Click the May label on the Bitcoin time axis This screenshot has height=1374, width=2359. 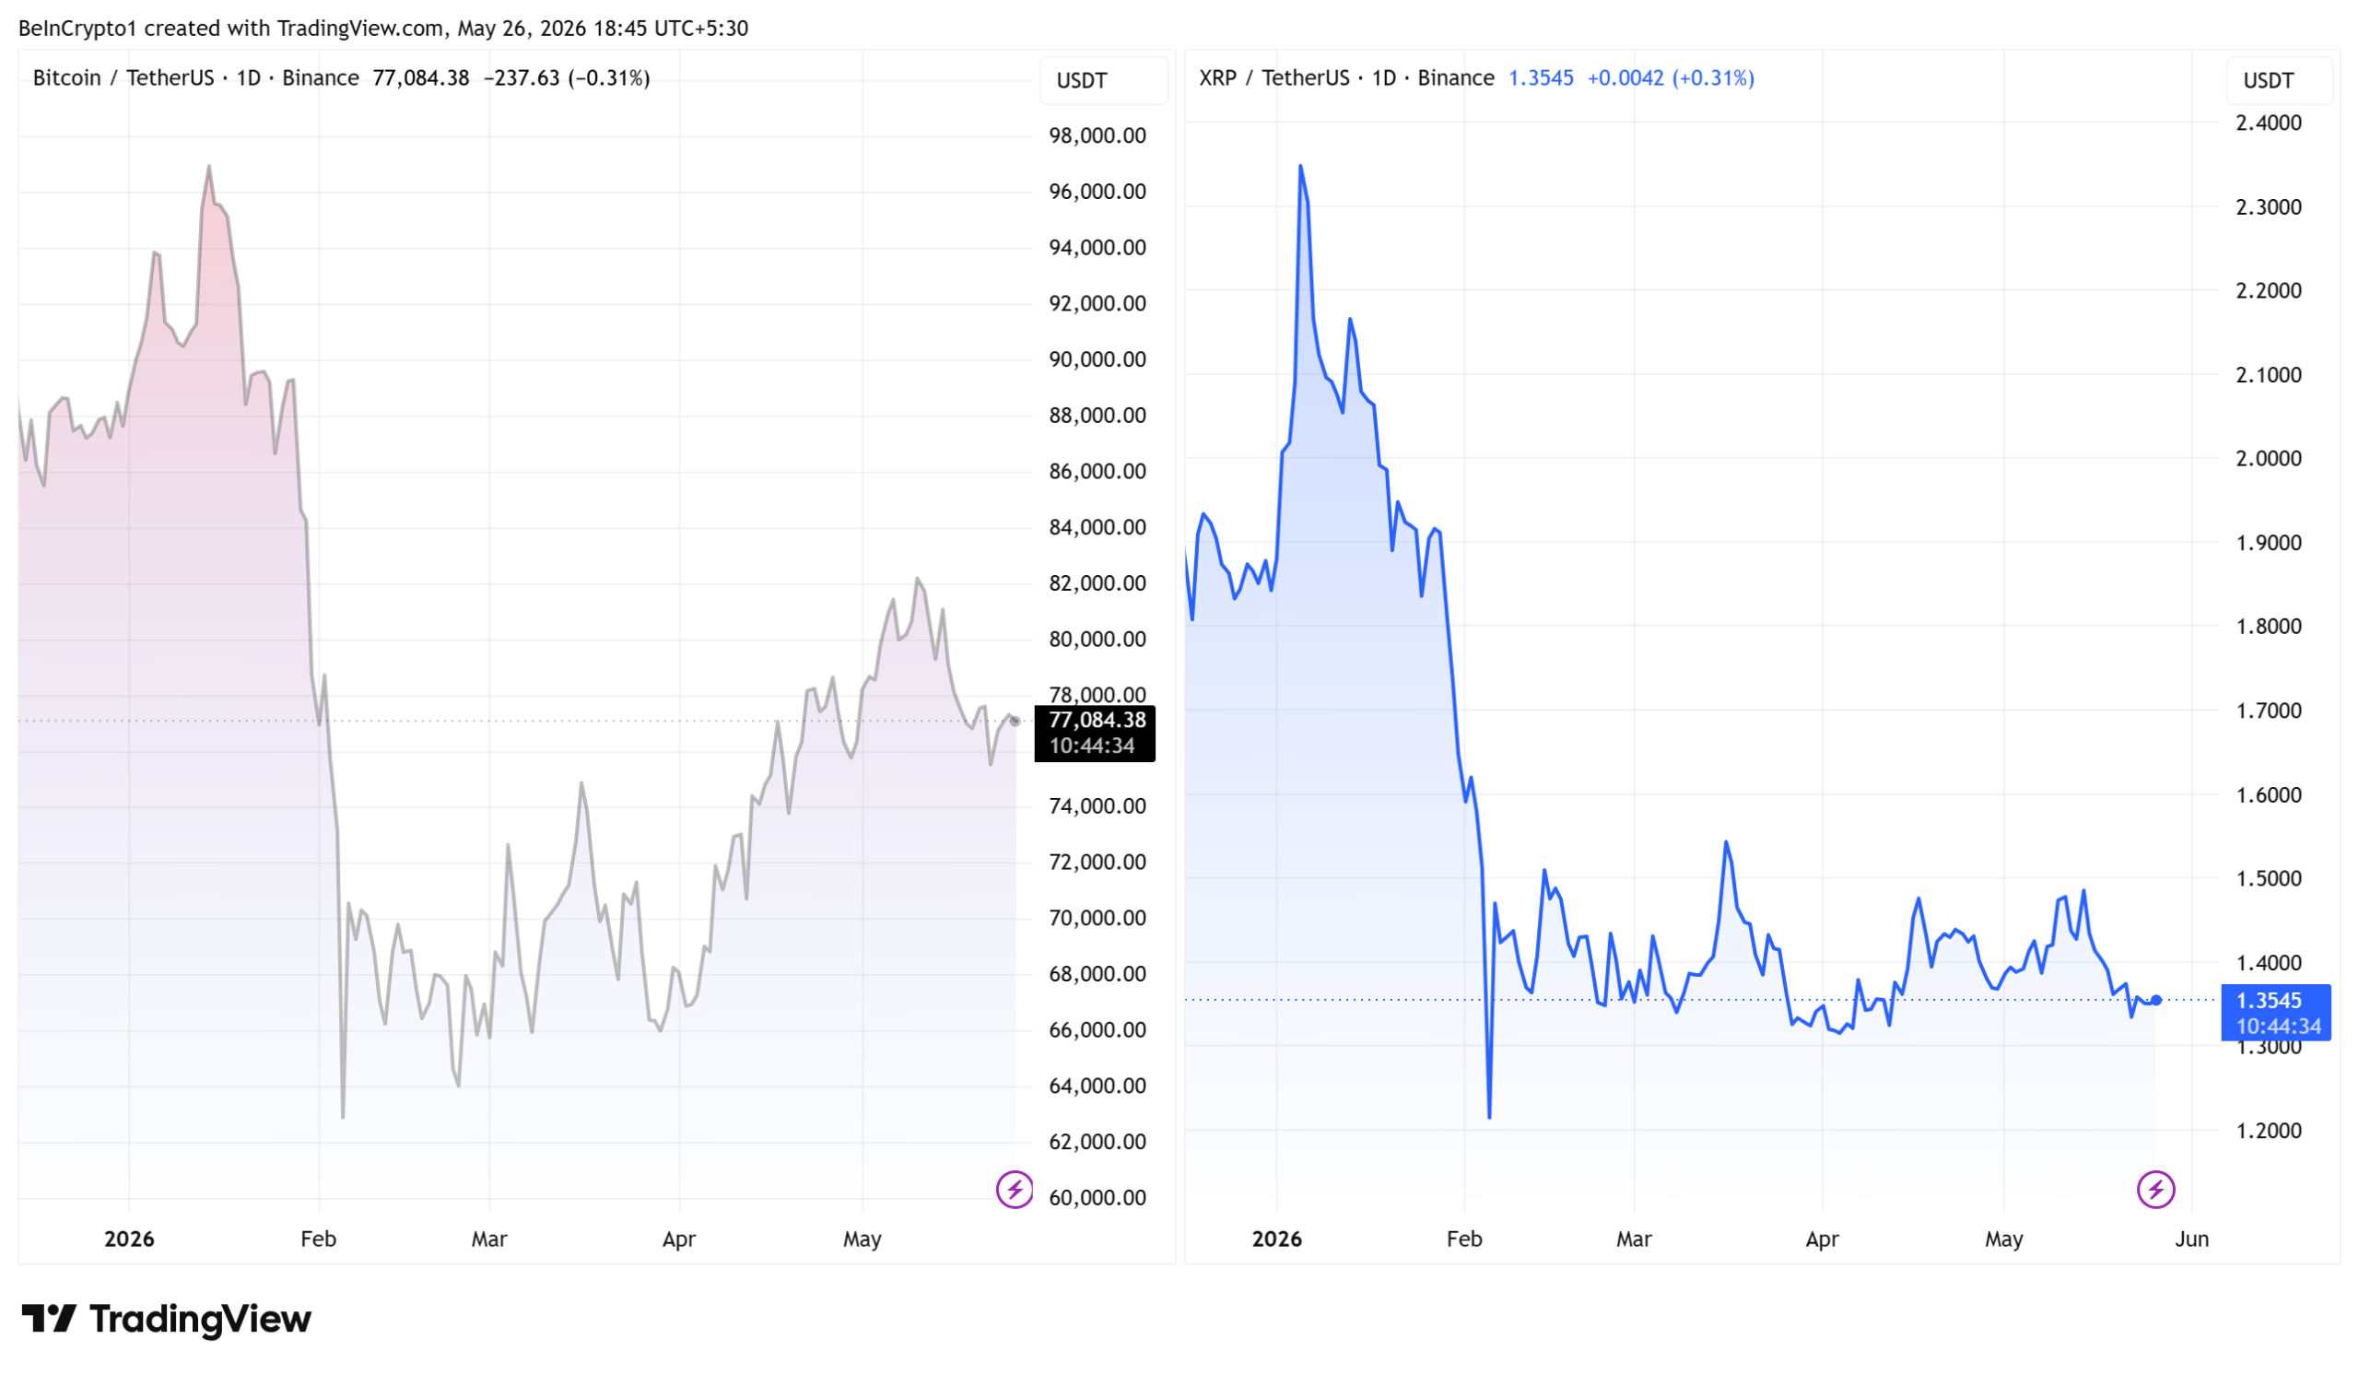863,1239
